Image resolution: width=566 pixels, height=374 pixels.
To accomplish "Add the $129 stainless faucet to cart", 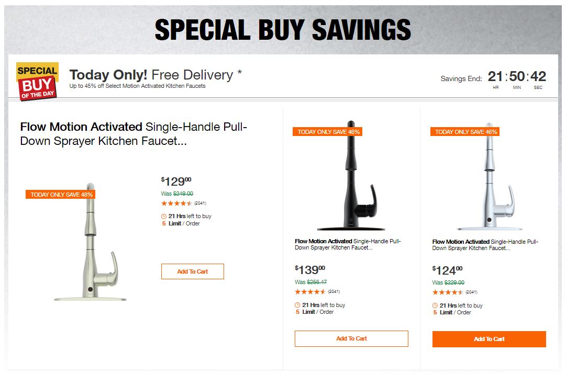I will pyautogui.click(x=192, y=271).
